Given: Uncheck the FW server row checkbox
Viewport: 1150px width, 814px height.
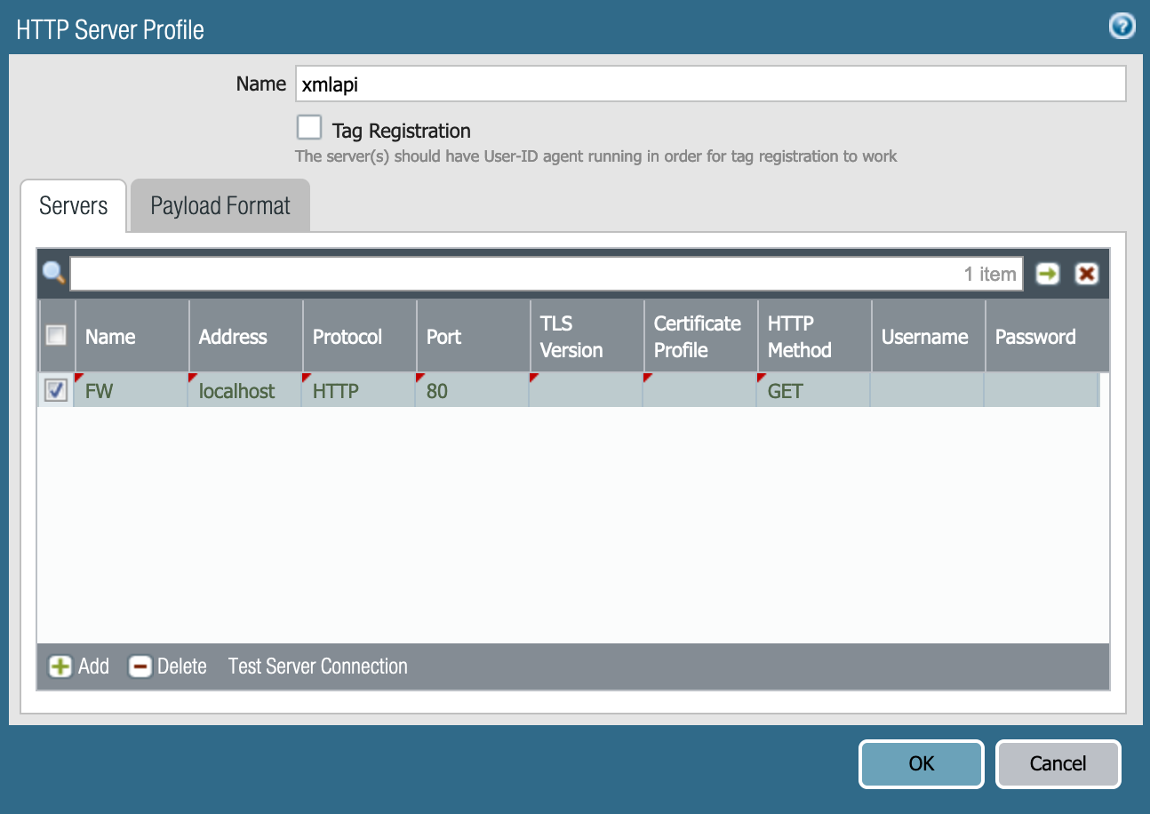Looking at the screenshot, I should click(55, 390).
